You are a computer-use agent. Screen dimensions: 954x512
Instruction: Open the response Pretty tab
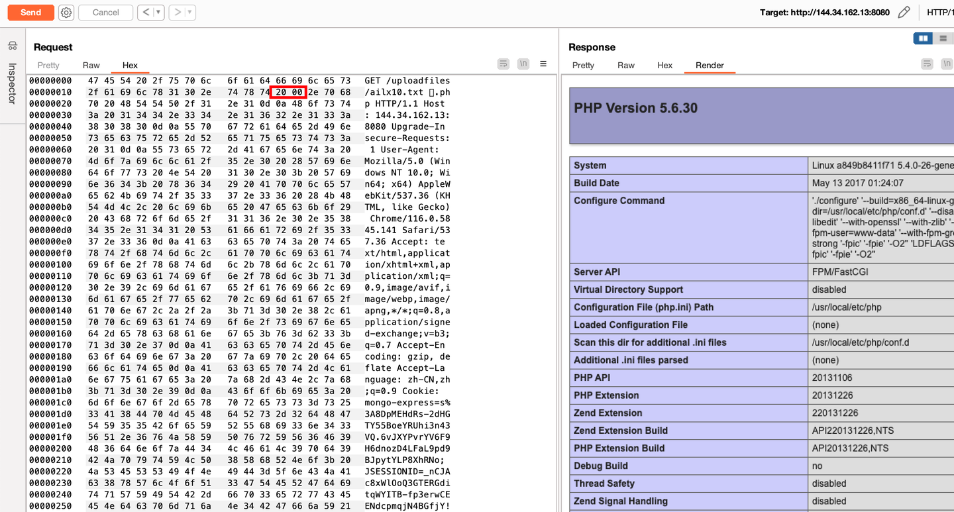[582, 65]
